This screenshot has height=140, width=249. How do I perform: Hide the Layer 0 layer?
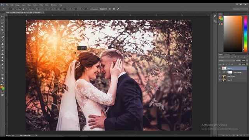(220, 80)
